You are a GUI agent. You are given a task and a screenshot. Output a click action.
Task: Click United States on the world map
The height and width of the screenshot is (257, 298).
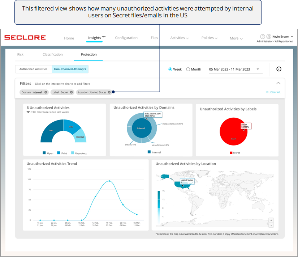click(x=183, y=185)
